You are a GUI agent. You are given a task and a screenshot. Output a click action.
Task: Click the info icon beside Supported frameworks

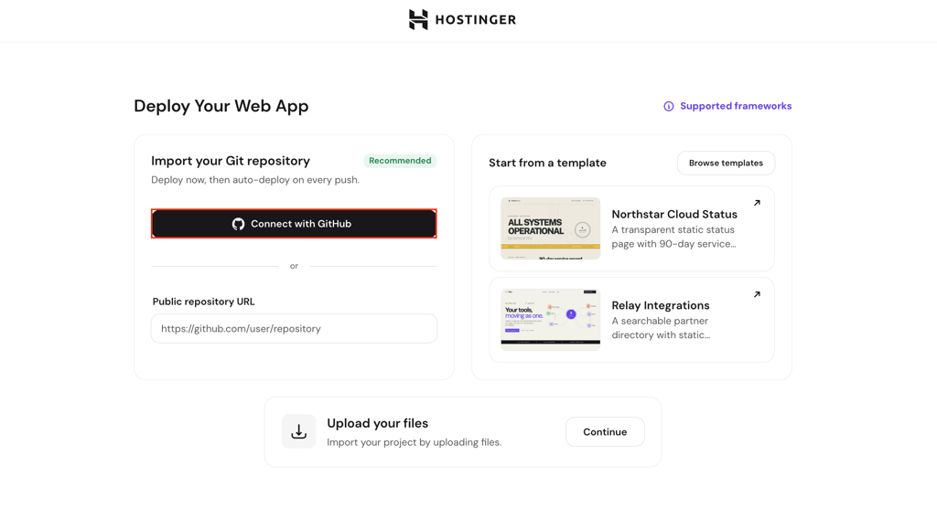click(x=669, y=106)
